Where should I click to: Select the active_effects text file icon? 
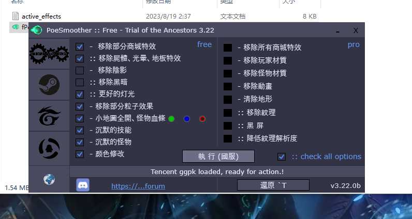click(x=16, y=16)
